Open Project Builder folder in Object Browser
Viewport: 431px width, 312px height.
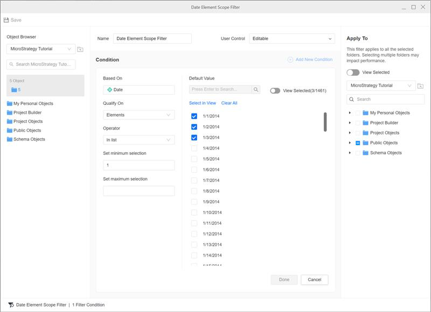coord(27,112)
